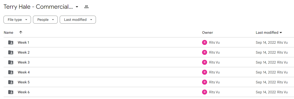Open the Last modified filter chip
This screenshot has width=294, height=99.
click(78, 20)
